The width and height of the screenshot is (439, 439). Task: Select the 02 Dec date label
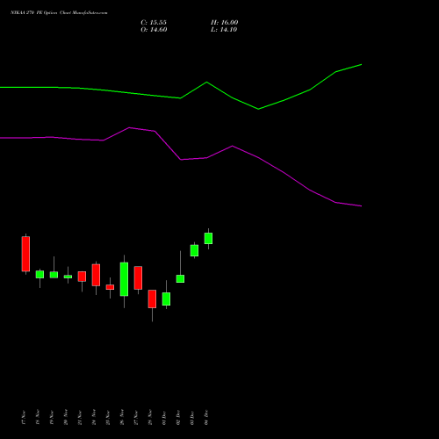pos(178,417)
